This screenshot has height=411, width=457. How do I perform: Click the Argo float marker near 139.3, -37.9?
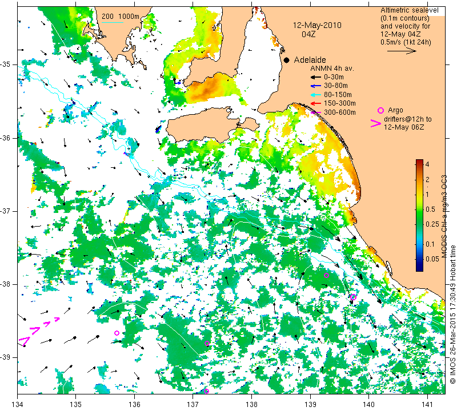(x=326, y=275)
